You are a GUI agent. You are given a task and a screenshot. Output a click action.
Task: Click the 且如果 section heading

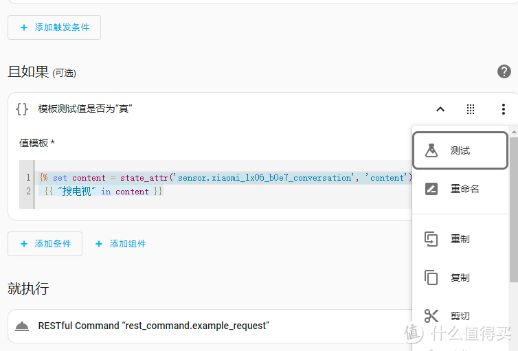(x=28, y=71)
